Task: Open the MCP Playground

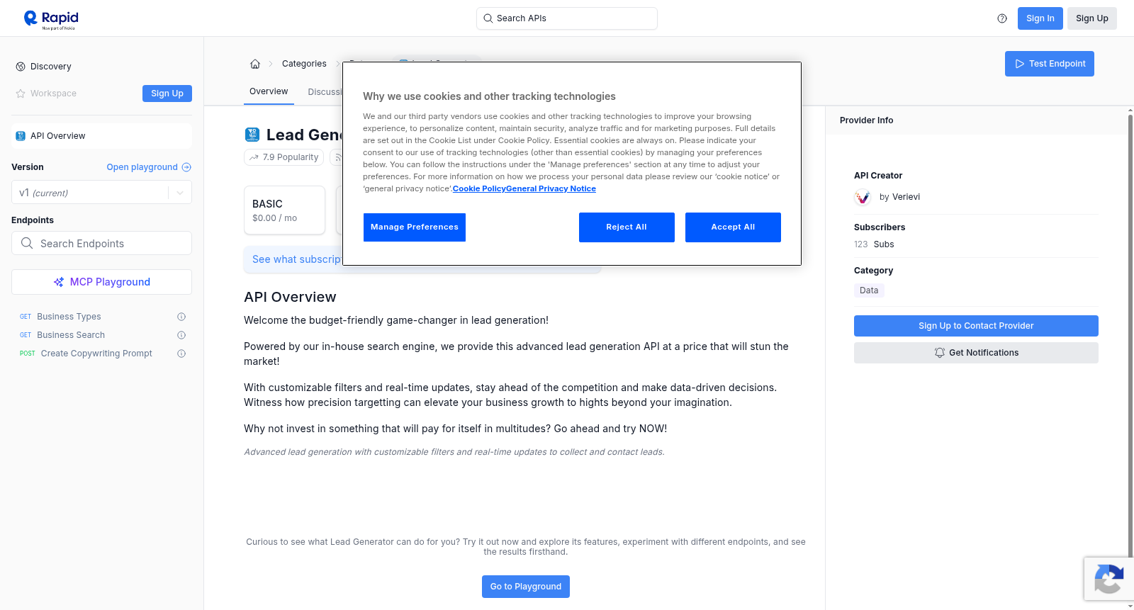Action: point(101,282)
